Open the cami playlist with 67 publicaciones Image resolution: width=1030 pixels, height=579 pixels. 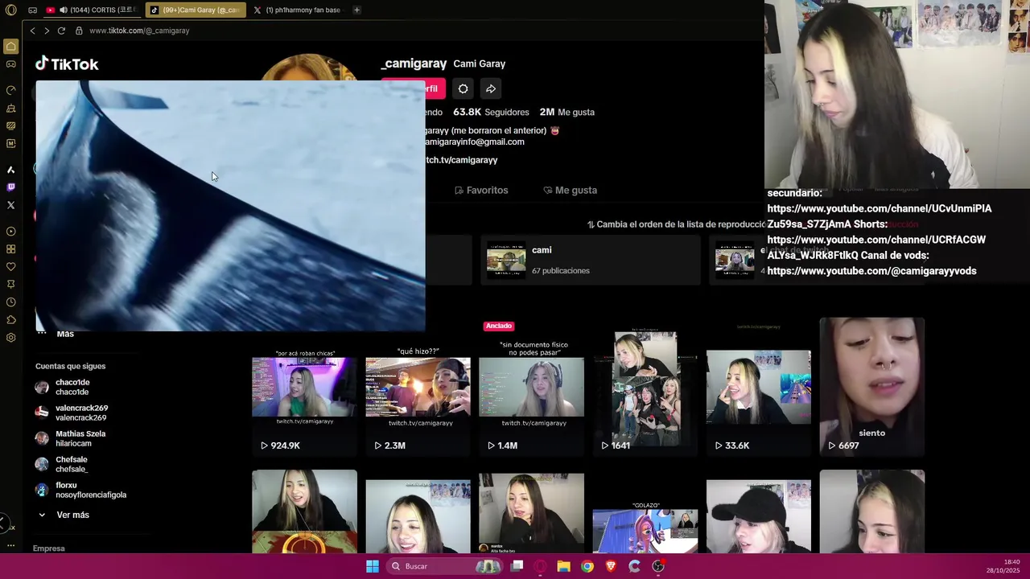591,260
